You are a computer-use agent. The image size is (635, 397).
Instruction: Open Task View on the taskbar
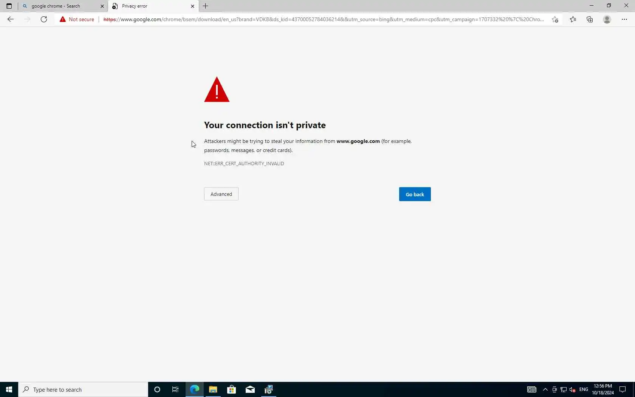[175, 389]
